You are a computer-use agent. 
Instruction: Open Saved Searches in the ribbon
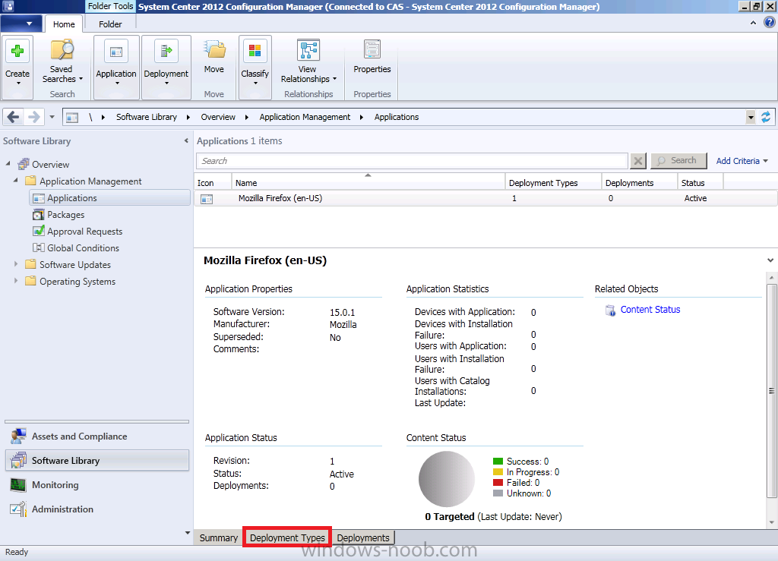click(x=62, y=61)
